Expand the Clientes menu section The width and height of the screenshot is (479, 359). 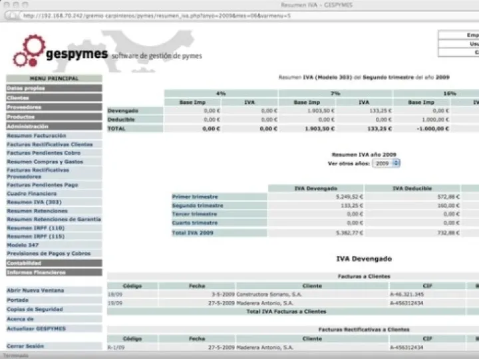coord(19,98)
